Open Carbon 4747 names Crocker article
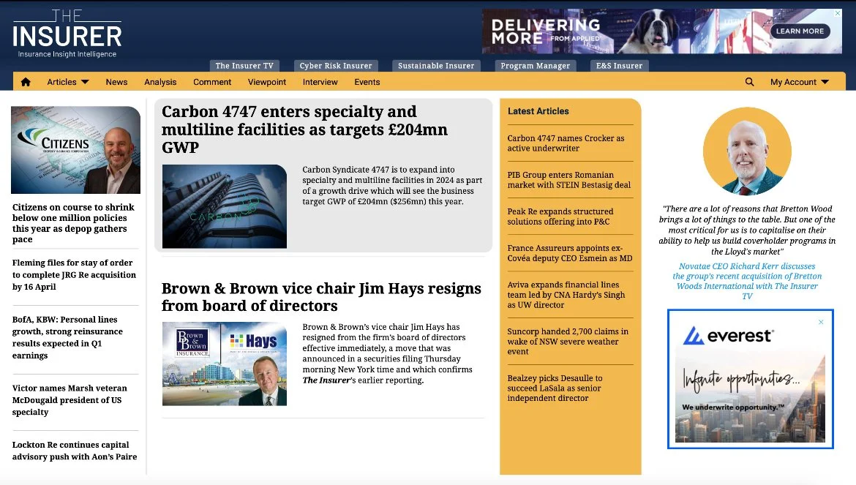 coord(566,143)
